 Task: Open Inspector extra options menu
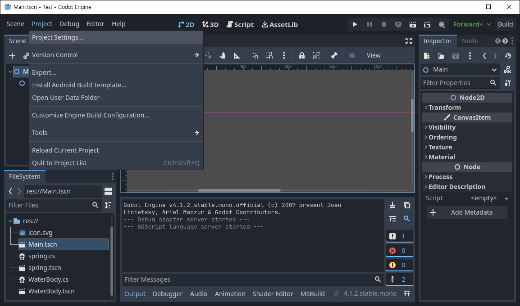point(470,56)
